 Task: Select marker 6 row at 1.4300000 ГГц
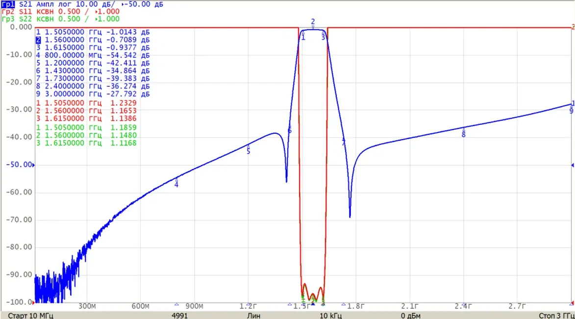93,71
